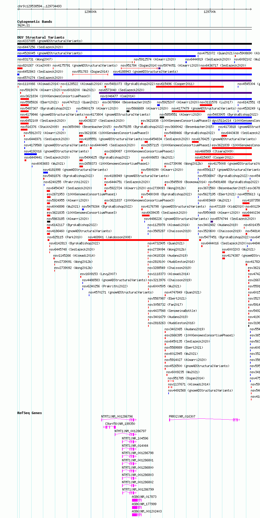Click the 129600k ruler position label

91,12
